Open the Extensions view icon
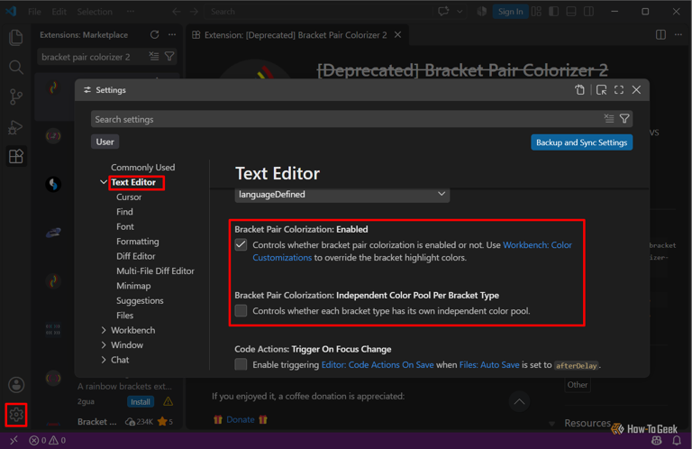This screenshot has width=692, height=449. pyautogui.click(x=16, y=156)
